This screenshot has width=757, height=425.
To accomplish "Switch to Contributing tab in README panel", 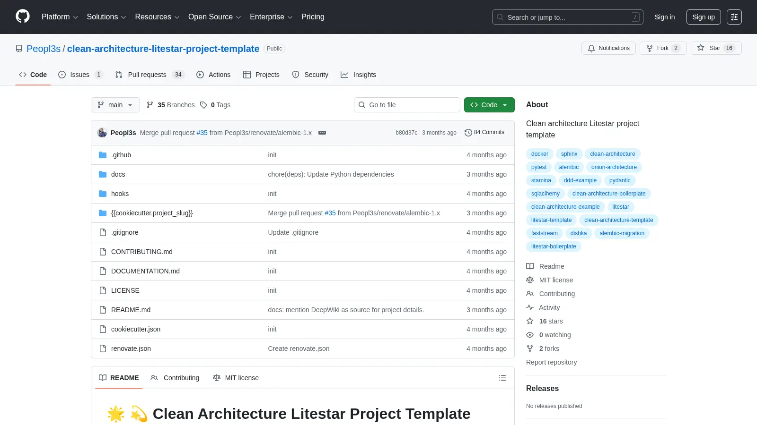I will pyautogui.click(x=175, y=378).
